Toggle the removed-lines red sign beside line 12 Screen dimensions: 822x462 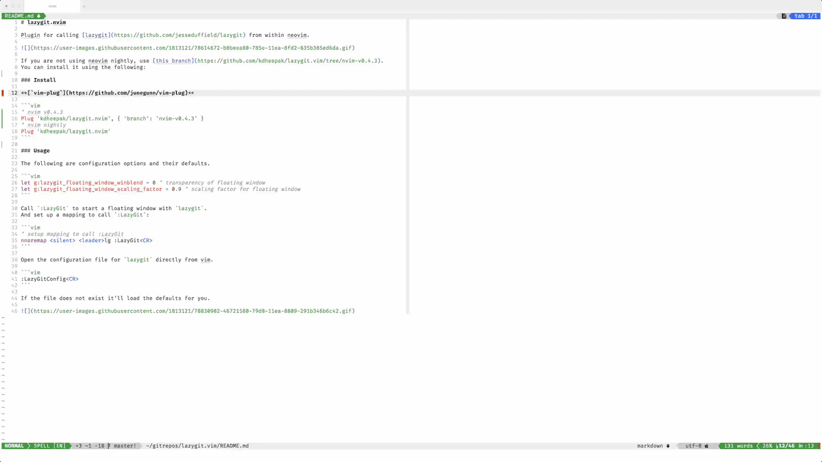[x=3, y=91]
